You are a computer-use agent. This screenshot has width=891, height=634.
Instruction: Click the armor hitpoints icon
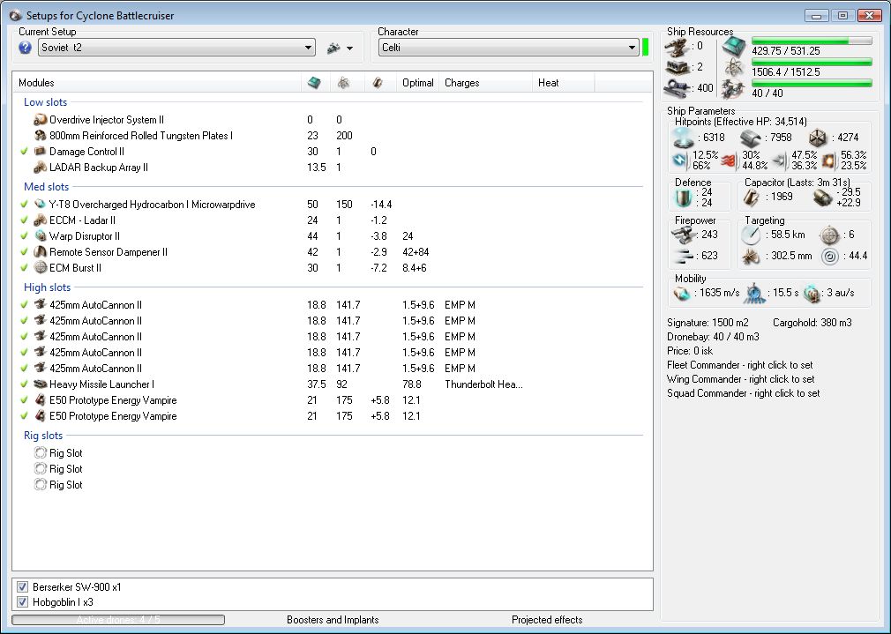pos(750,138)
